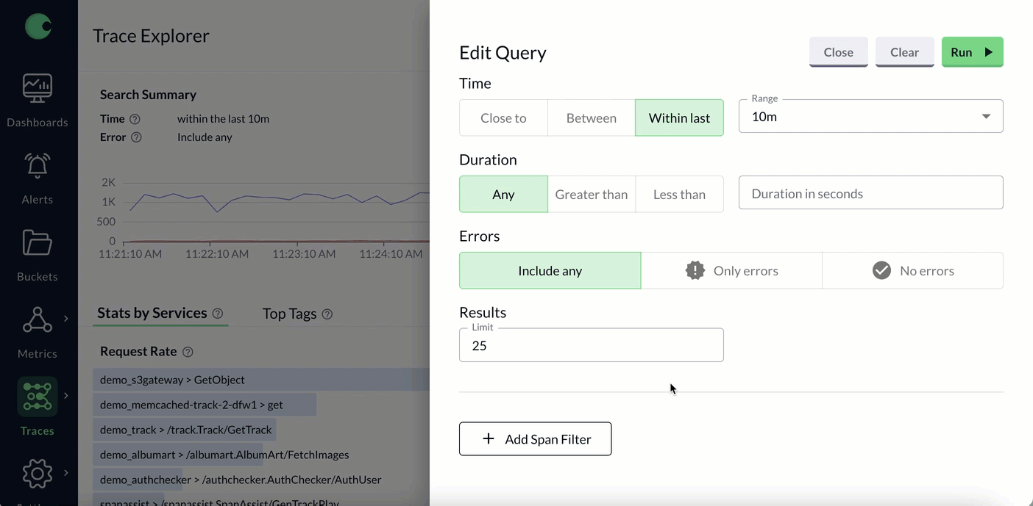Switch to Stats by Services tab
The width and height of the screenshot is (1033, 506).
152,313
